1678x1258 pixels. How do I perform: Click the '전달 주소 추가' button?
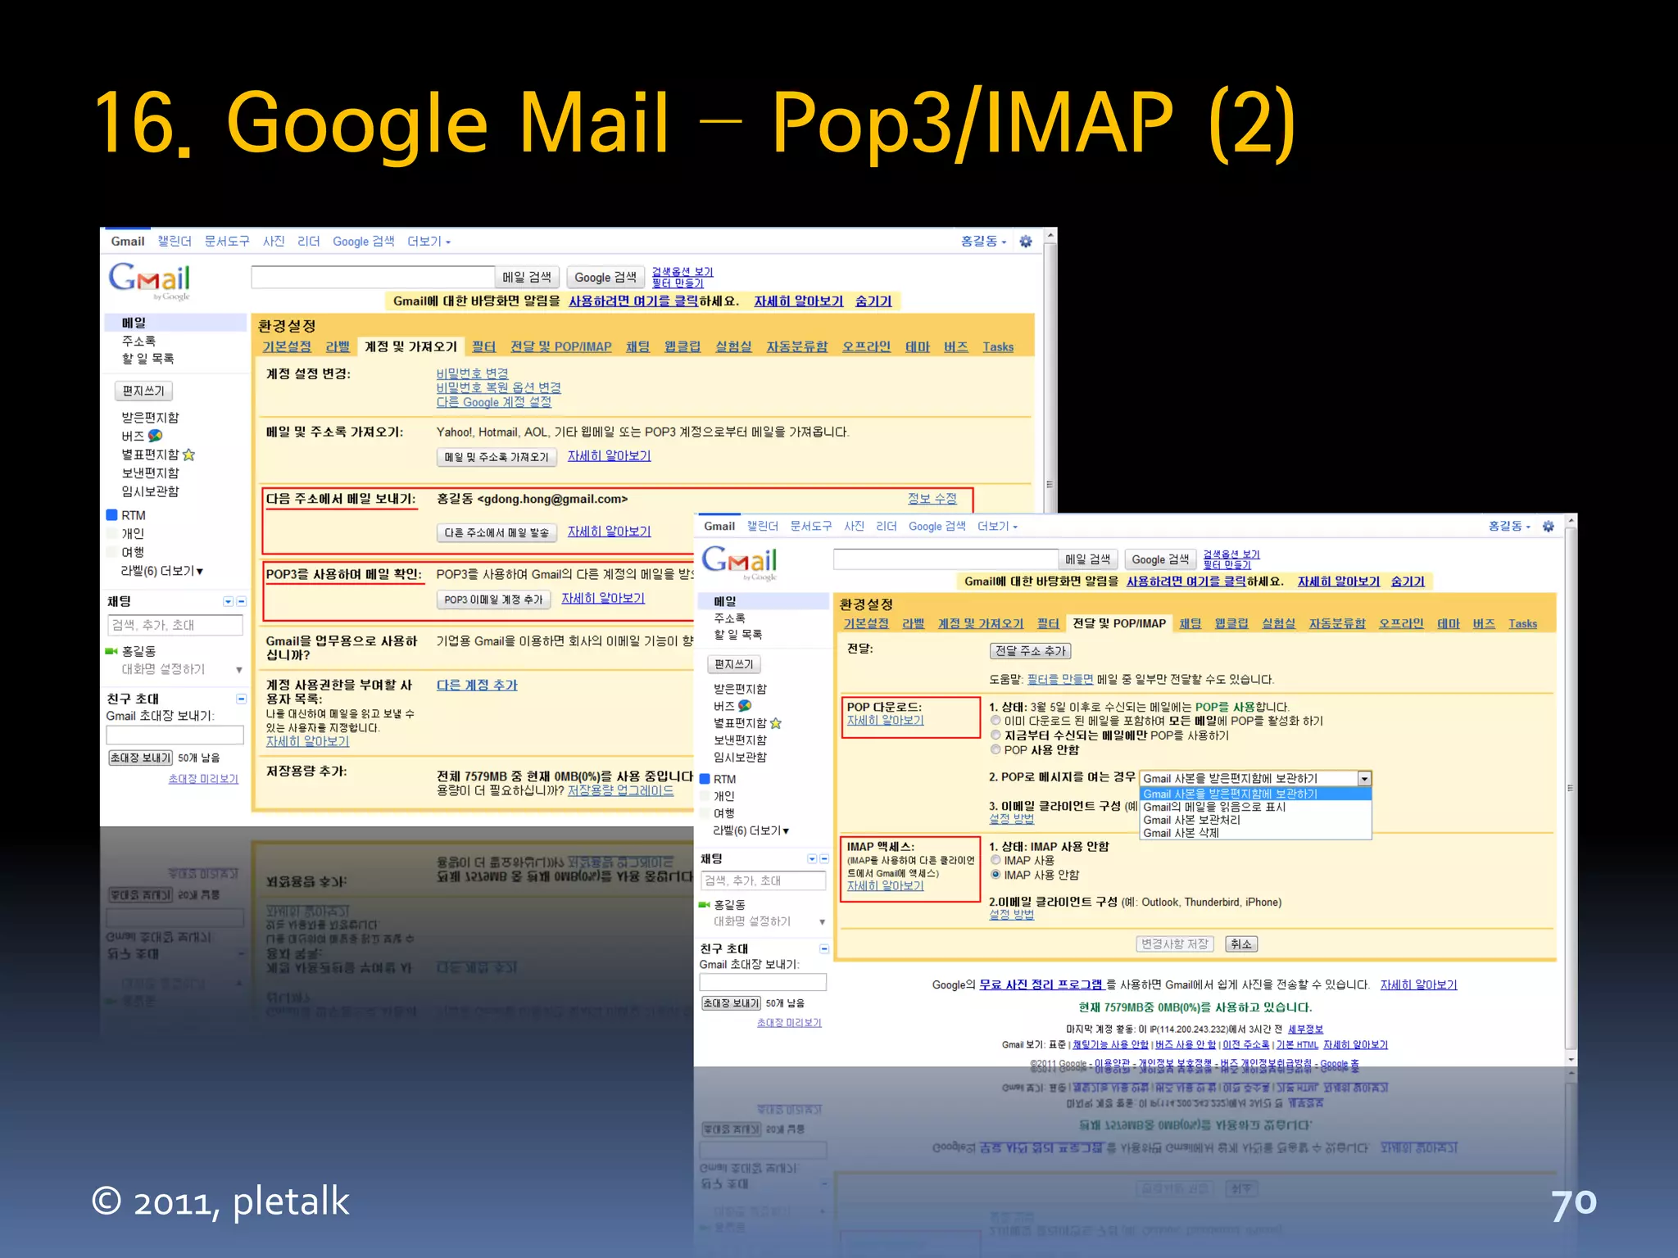coord(1030,651)
